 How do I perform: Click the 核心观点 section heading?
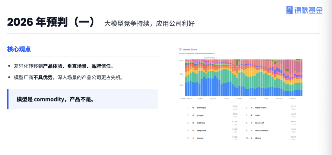(x=19, y=49)
